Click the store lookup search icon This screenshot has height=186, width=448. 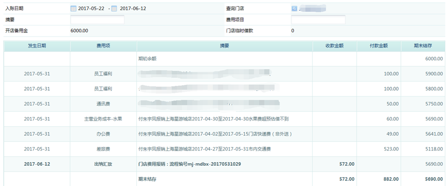294,9
